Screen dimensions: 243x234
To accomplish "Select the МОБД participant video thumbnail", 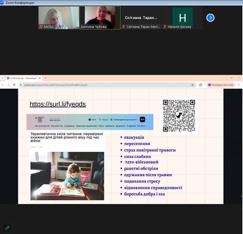I will [59, 18].
